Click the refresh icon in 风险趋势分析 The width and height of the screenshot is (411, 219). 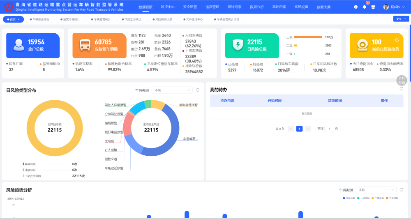click(x=401, y=190)
